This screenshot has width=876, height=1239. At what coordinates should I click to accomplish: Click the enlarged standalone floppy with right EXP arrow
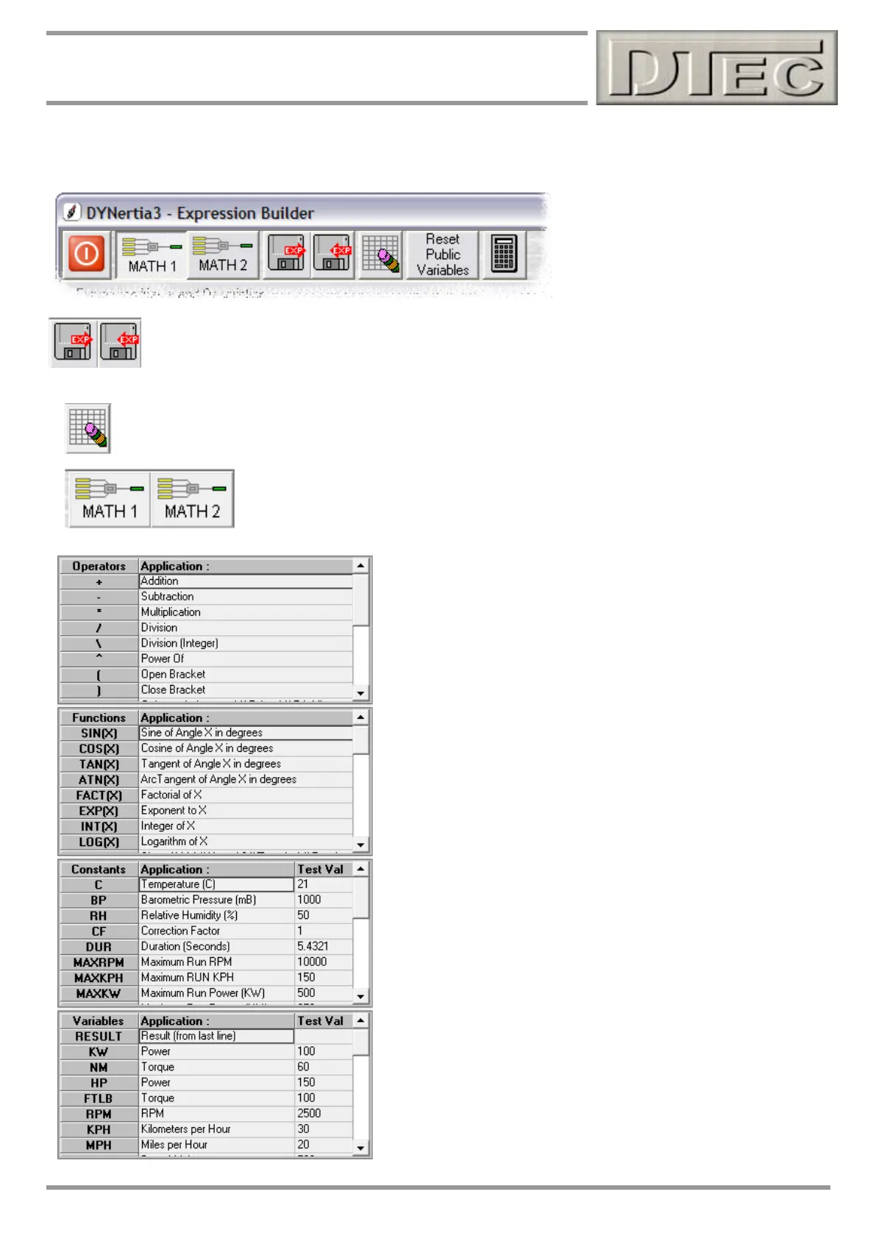tap(73, 343)
